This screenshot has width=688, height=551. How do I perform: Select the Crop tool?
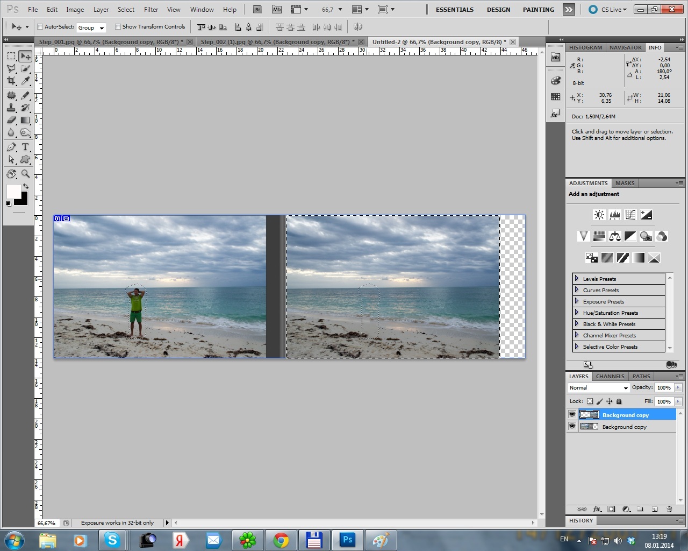pos(11,81)
